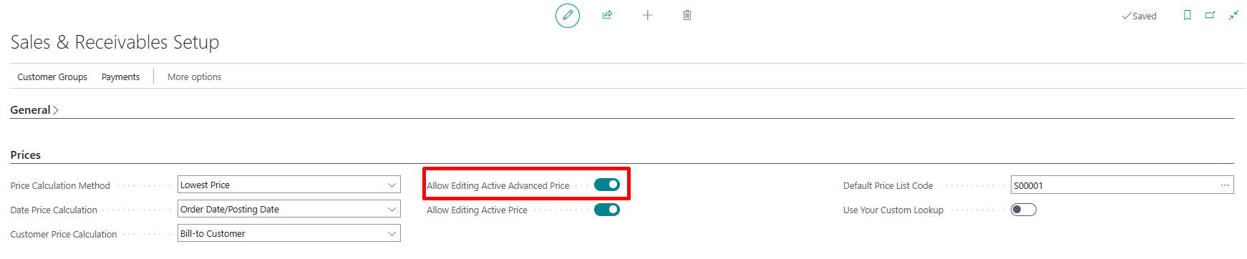The image size is (1247, 259).
Task: Click More options
Action: 194,77
